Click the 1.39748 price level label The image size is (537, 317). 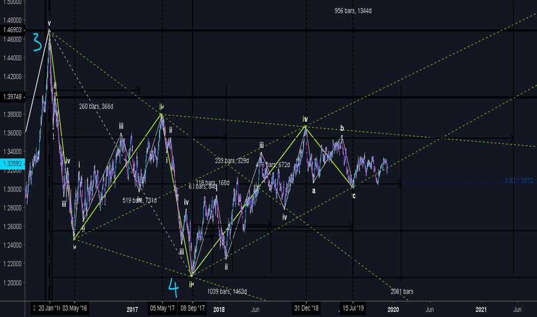12,96
